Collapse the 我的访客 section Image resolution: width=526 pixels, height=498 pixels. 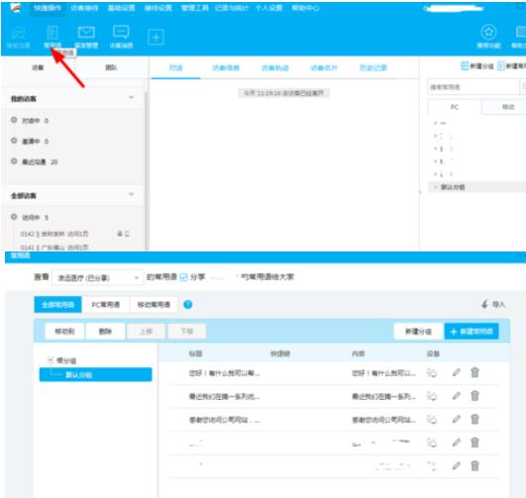[x=132, y=98]
